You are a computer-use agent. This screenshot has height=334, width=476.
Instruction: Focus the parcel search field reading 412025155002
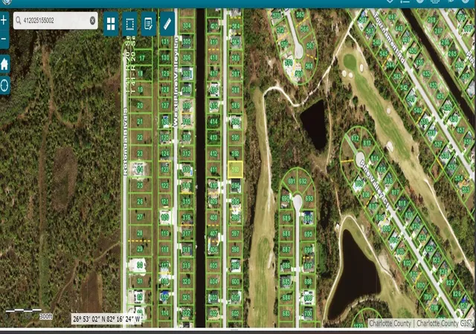56,21
